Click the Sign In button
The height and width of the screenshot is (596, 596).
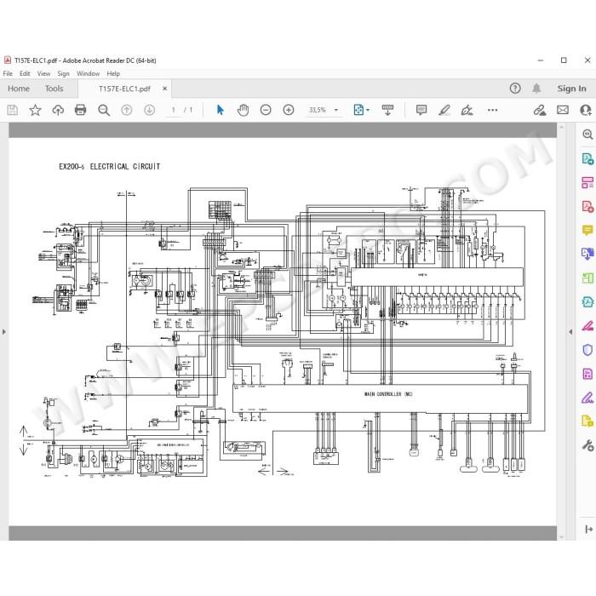pyautogui.click(x=571, y=89)
